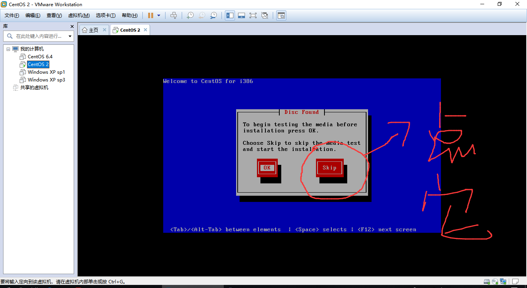Viewport: 527px width, 288px height.
Task: Click the OK button in Disc Found
Action: (x=267, y=168)
